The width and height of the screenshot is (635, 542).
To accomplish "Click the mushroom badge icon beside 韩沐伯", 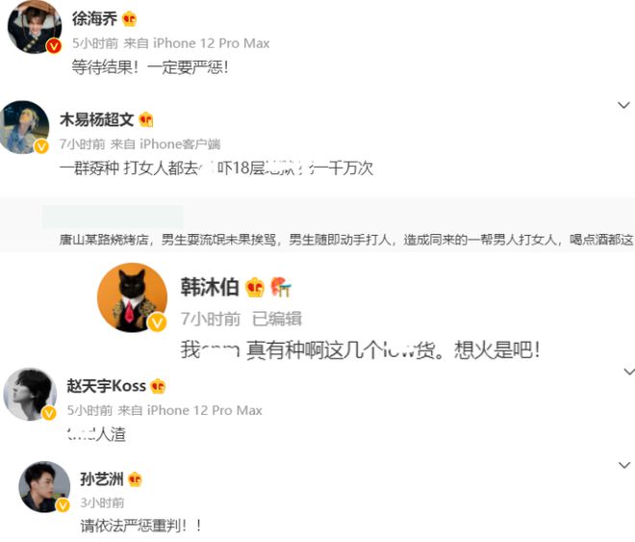I will (x=281, y=287).
